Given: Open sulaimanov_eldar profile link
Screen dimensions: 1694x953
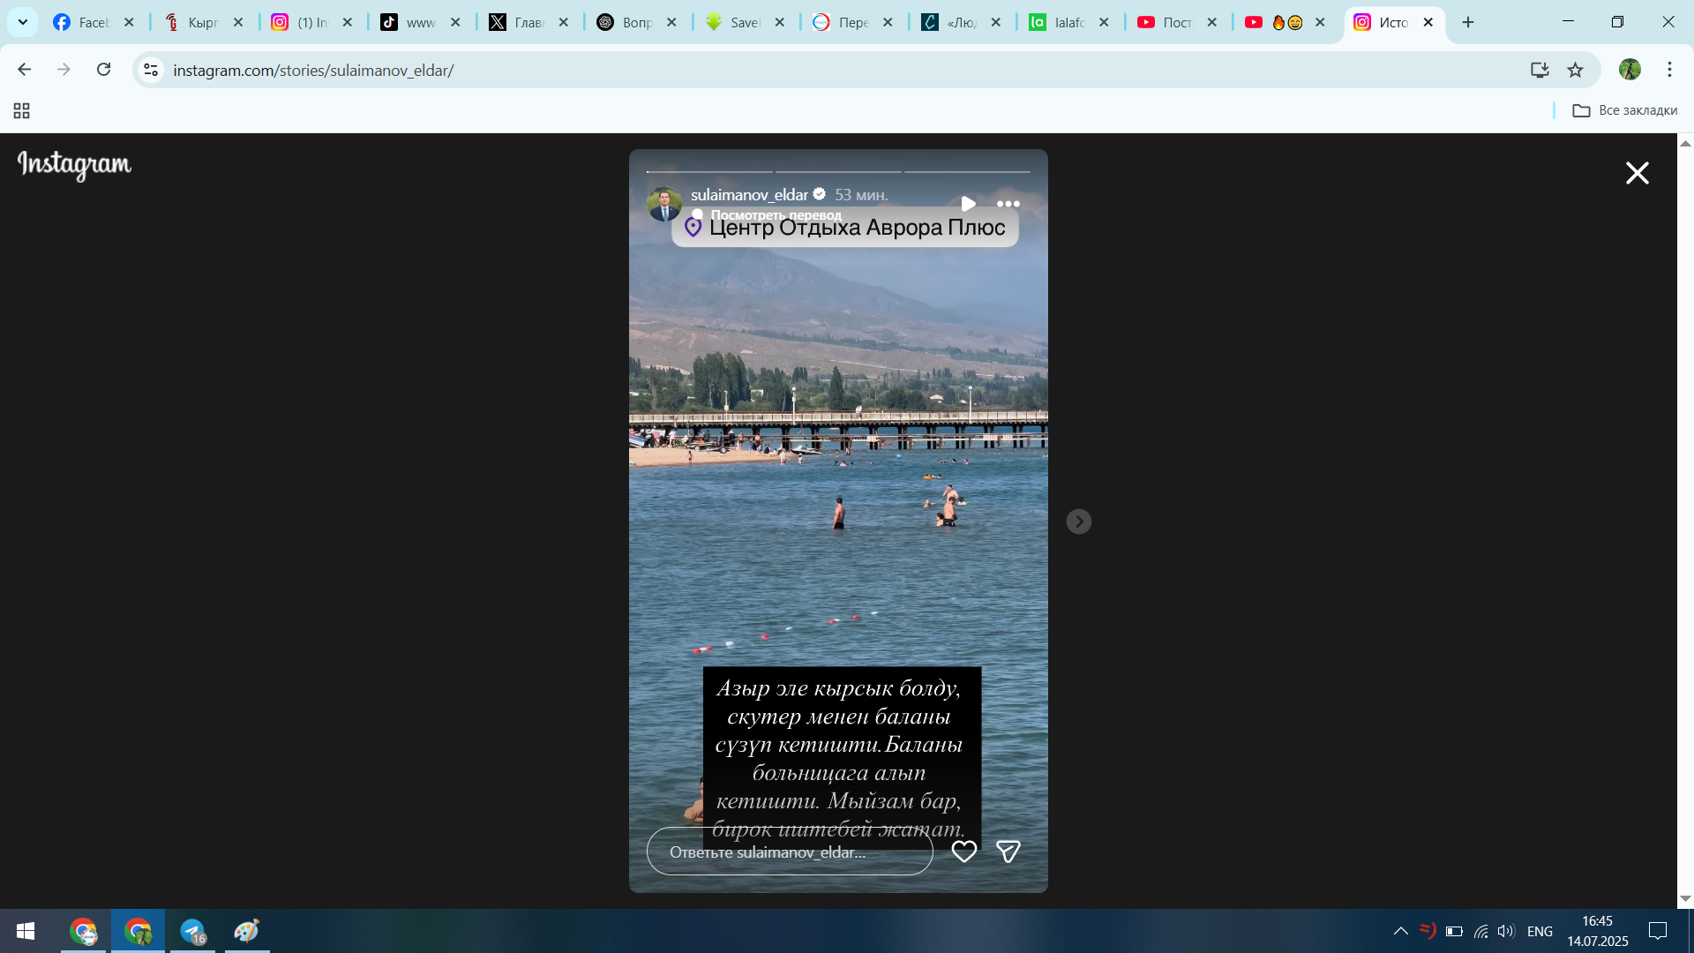Looking at the screenshot, I should pyautogui.click(x=749, y=194).
